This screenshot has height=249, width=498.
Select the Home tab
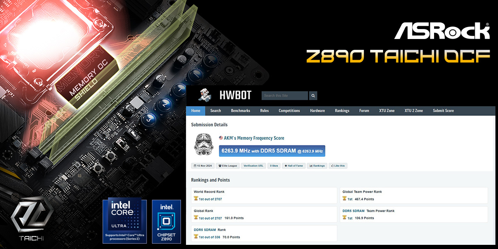pos(195,110)
